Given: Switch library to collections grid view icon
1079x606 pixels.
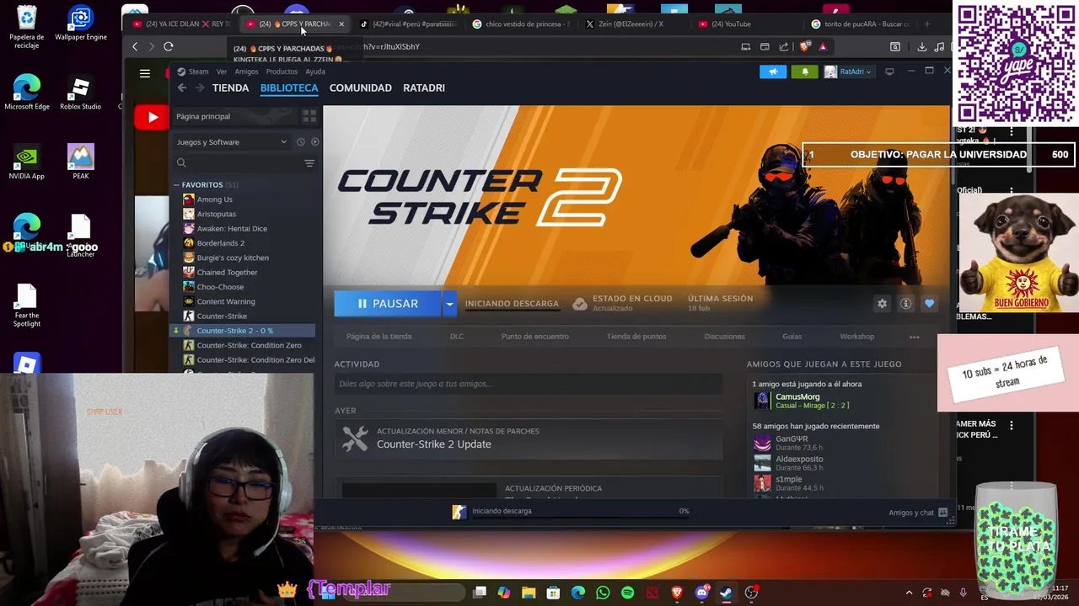Looking at the screenshot, I should [309, 116].
